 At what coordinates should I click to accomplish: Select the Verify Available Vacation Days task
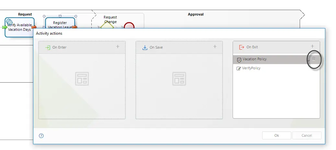19,28
